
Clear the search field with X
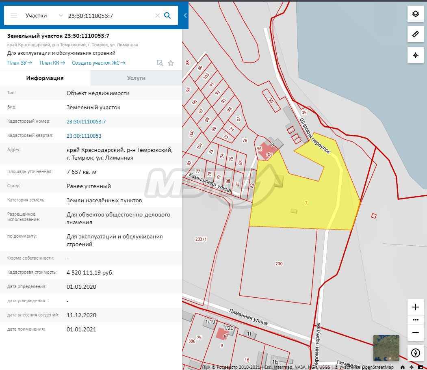157,15
